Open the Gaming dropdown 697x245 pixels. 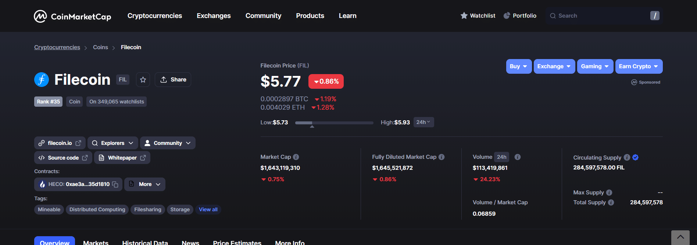[595, 66]
